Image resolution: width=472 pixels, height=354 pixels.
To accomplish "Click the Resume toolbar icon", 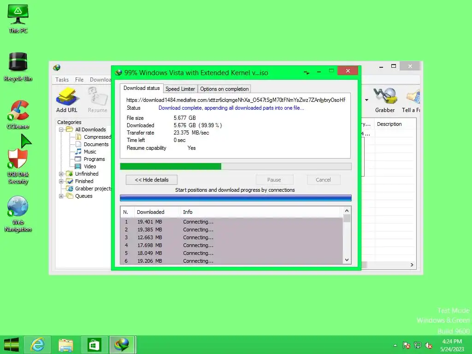I will point(98,100).
